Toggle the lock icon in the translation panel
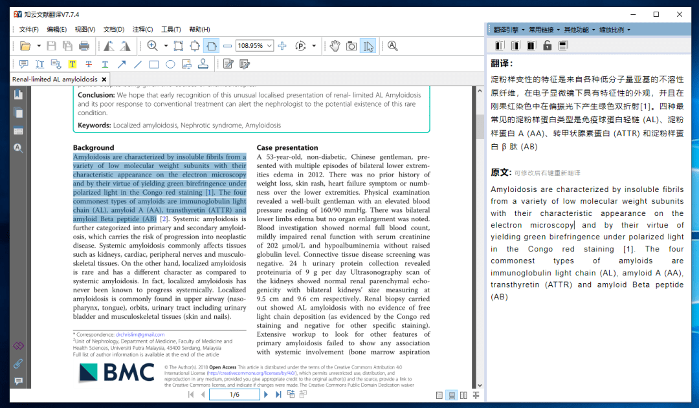This screenshot has height=408, width=699. 548,45
